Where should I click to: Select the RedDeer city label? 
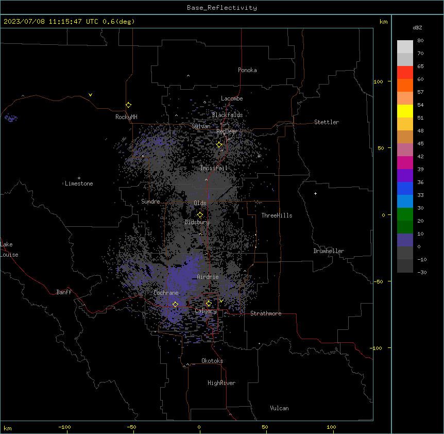(x=227, y=131)
